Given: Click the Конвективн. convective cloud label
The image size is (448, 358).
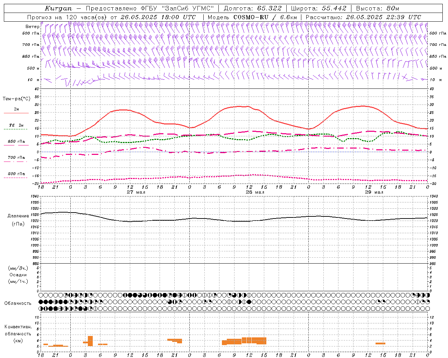Looking at the screenshot, I should [x=18, y=327].
